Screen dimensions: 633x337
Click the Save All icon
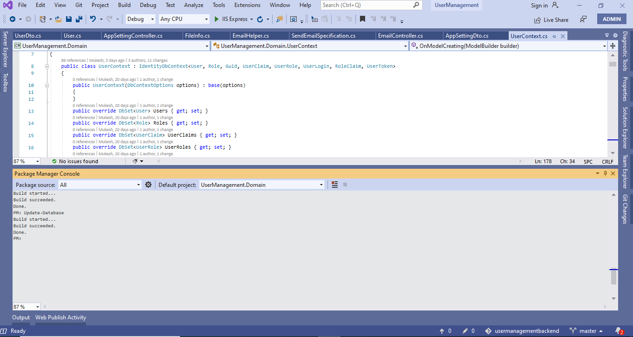pyautogui.click(x=79, y=19)
